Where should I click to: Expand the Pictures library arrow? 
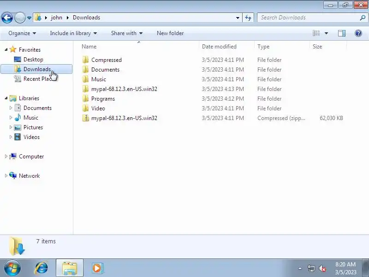[11, 127]
